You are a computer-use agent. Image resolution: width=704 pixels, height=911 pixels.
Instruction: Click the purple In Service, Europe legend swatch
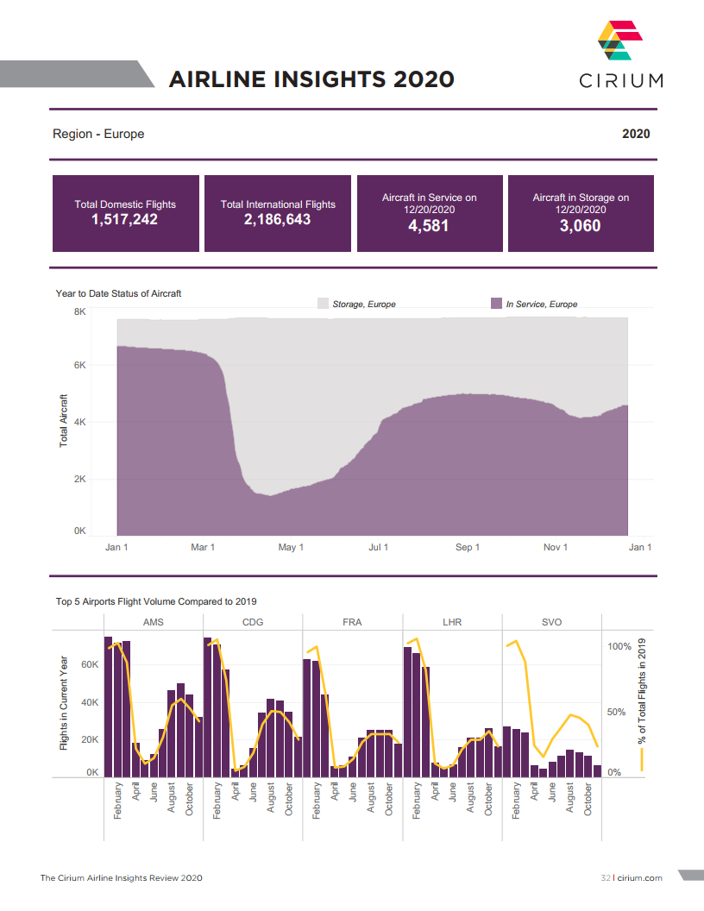click(496, 304)
